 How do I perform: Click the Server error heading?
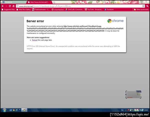click(35, 21)
